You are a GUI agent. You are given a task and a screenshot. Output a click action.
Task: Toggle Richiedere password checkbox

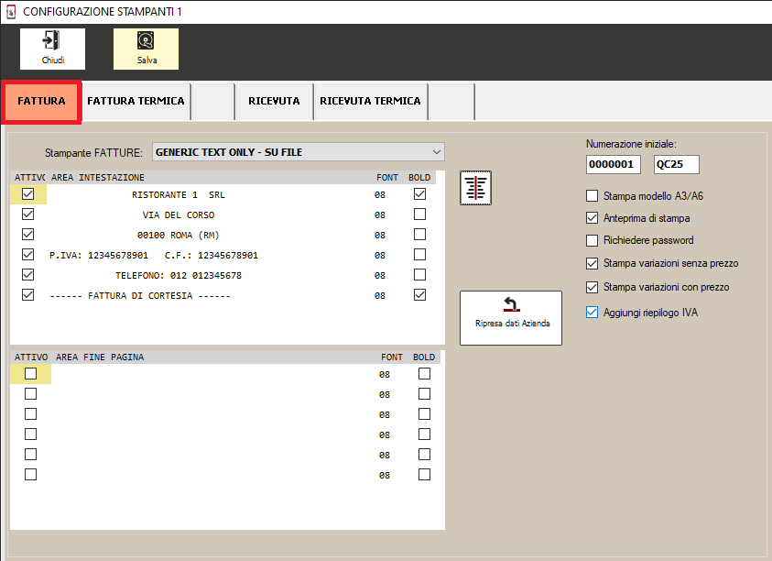tap(593, 240)
